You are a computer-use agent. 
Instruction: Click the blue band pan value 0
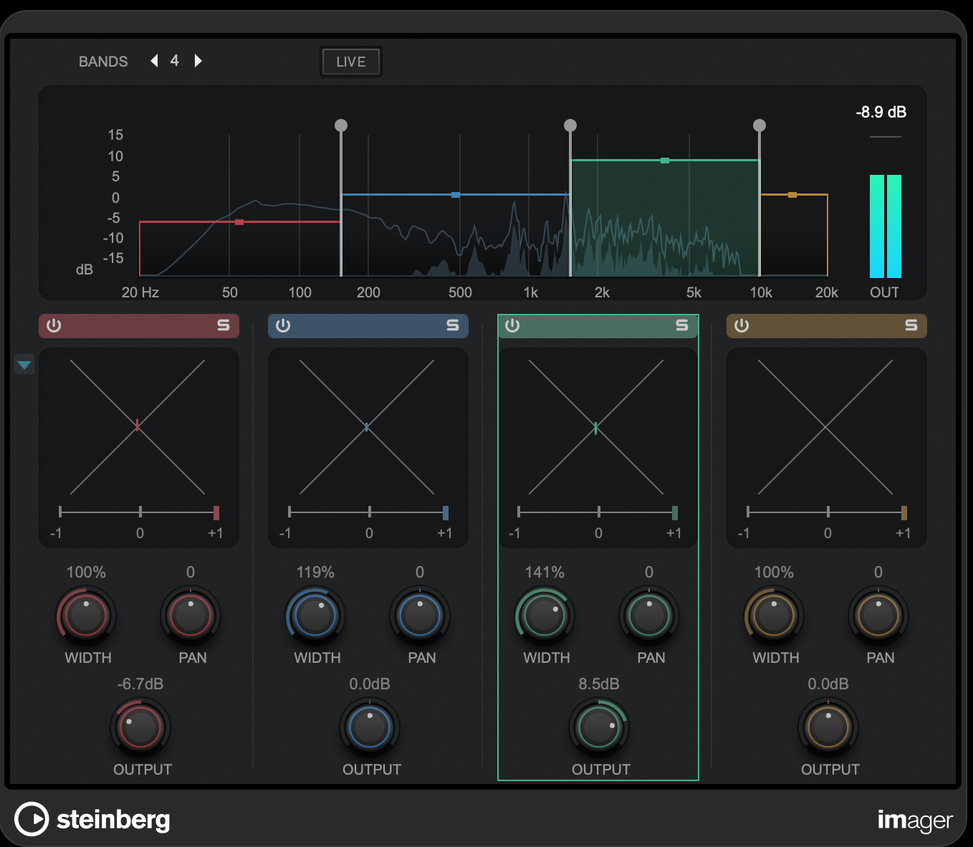coord(420,573)
